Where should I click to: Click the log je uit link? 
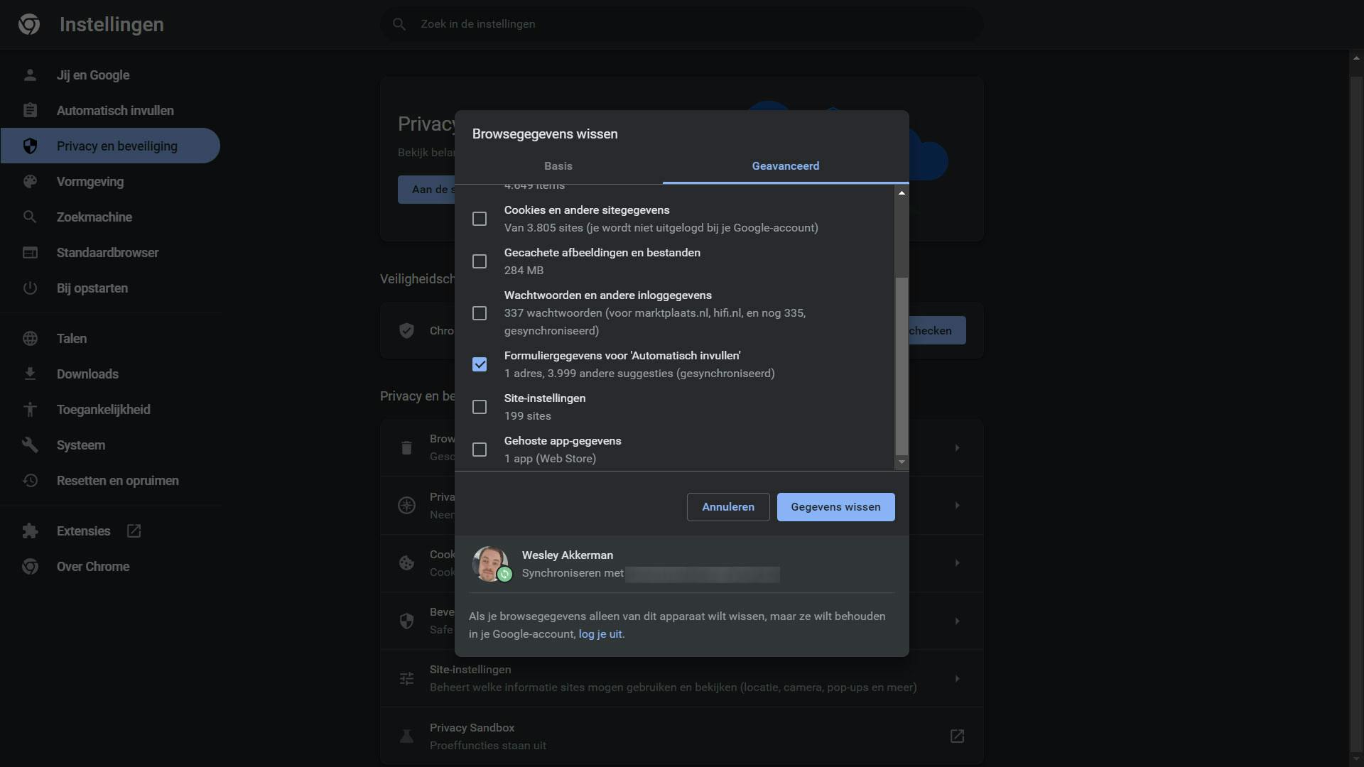point(600,634)
